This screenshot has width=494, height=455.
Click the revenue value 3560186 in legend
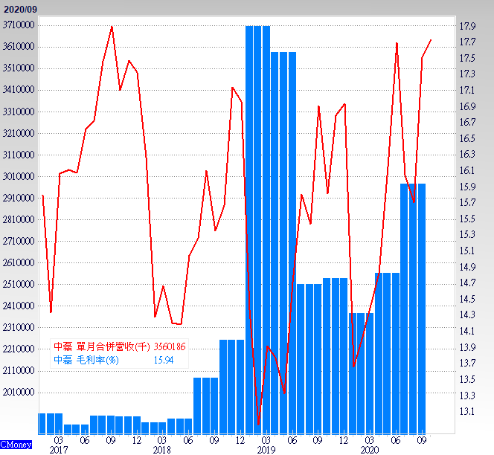pyautogui.click(x=170, y=346)
